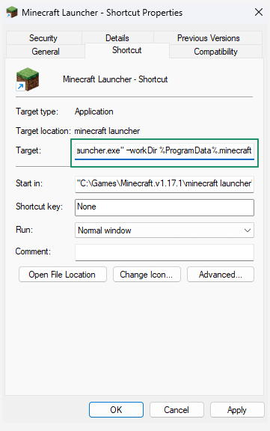Select the Compatibility tab
This screenshot has height=431, width=270.
point(215,52)
